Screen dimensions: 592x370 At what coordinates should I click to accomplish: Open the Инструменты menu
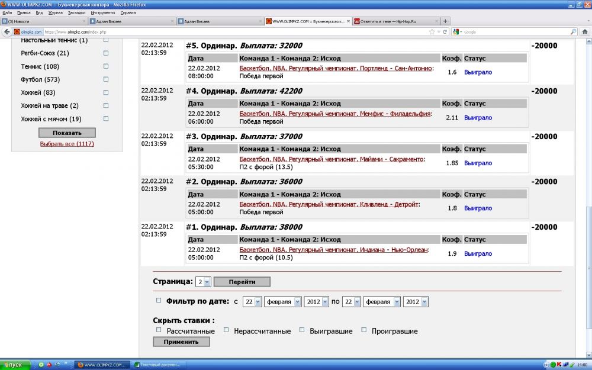(102, 12)
